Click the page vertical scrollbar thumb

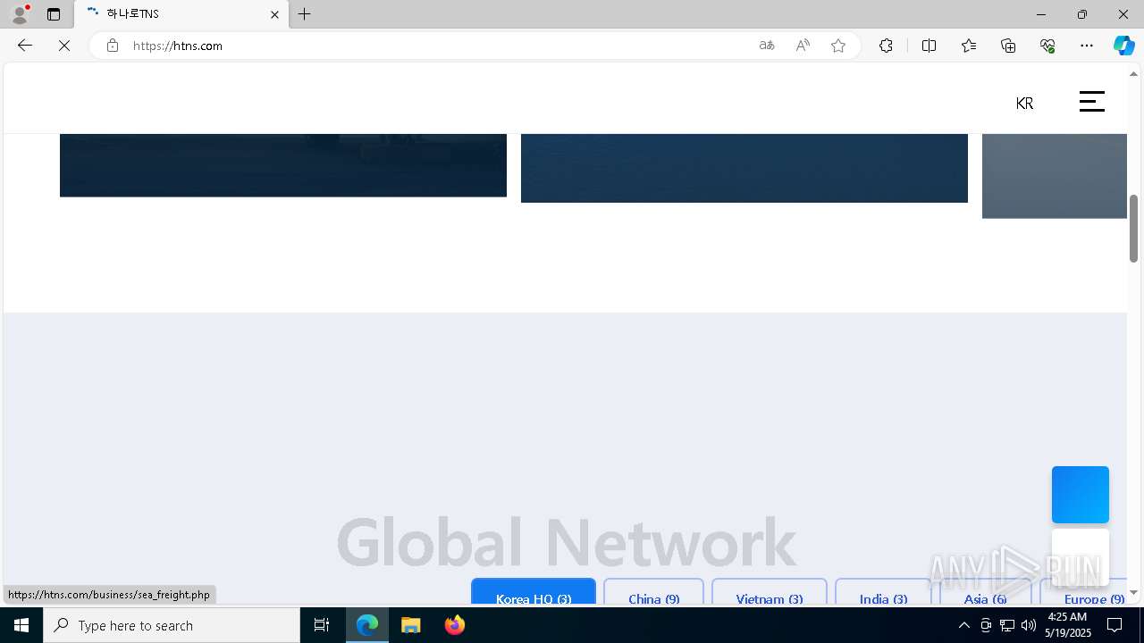coord(1134,228)
